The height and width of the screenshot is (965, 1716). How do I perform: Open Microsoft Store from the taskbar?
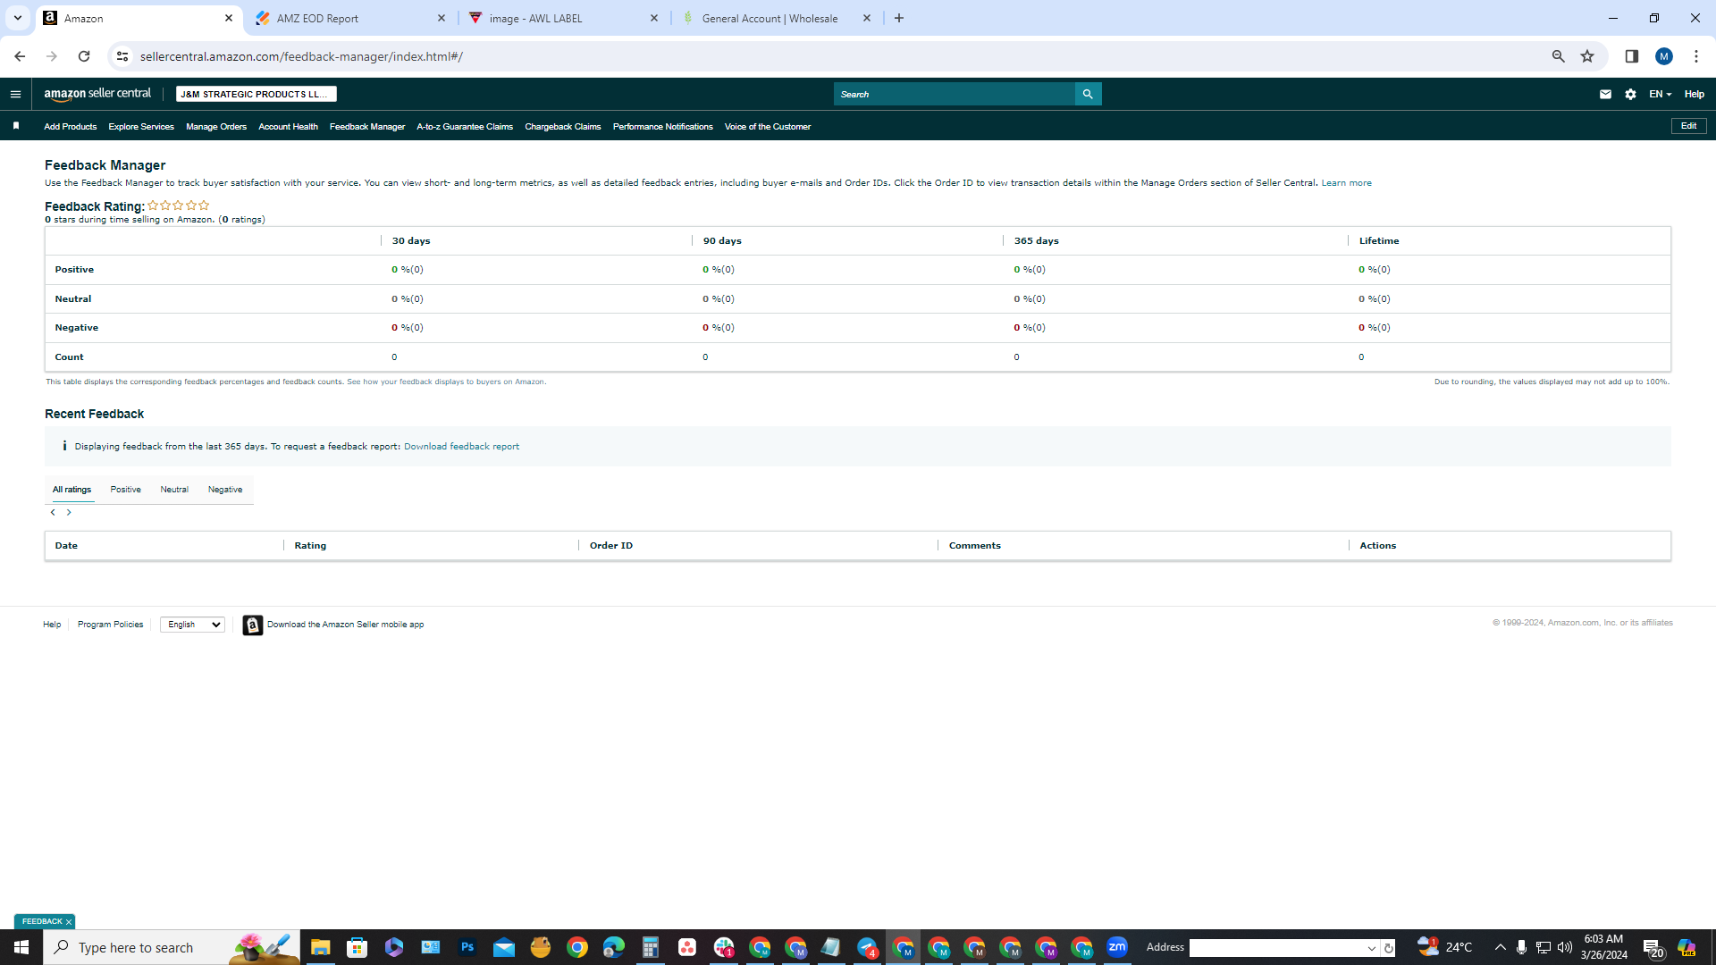coord(357,947)
